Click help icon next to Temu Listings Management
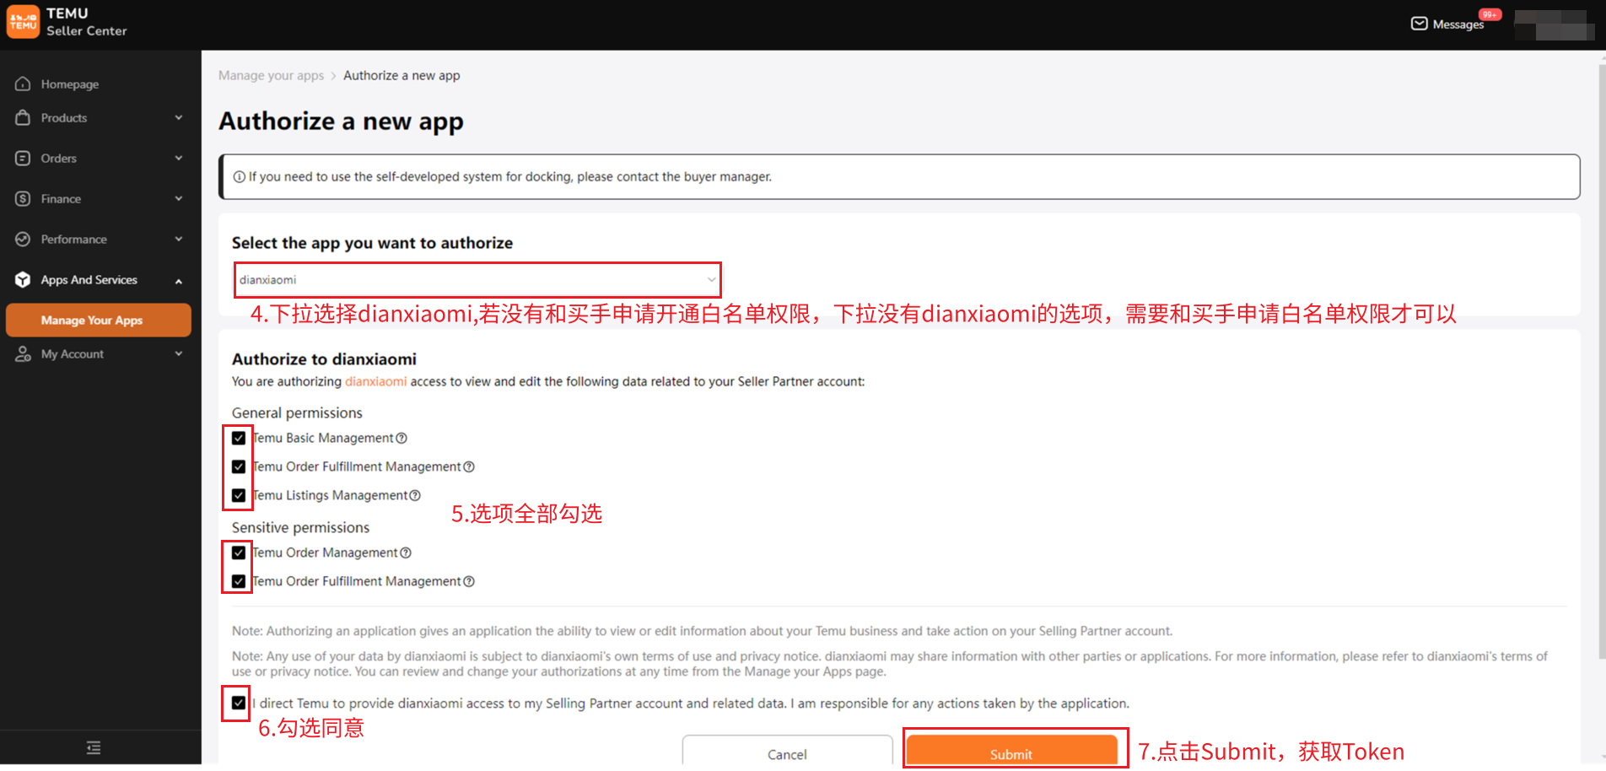1606x771 pixels. (415, 495)
